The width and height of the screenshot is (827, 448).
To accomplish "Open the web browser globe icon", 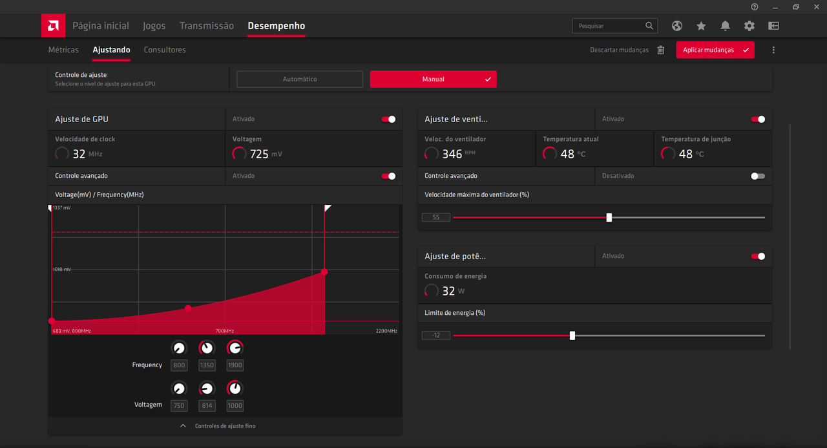I will [x=677, y=26].
